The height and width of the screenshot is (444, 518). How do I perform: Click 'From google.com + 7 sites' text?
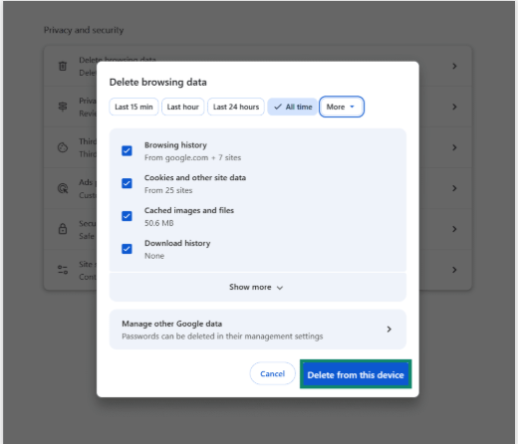pyautogui.click(x=193, y=157)
